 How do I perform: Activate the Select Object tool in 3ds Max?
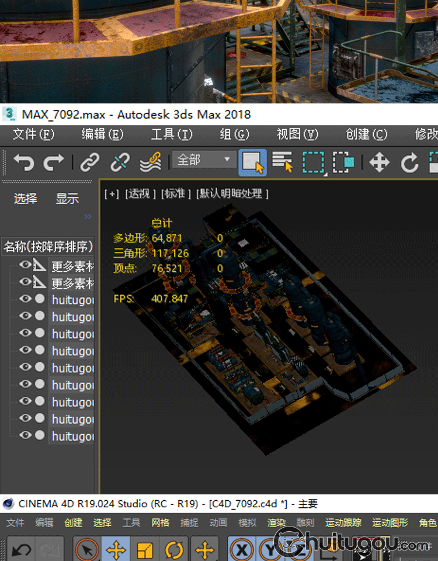pyautogui.click(x=252, y=163)
